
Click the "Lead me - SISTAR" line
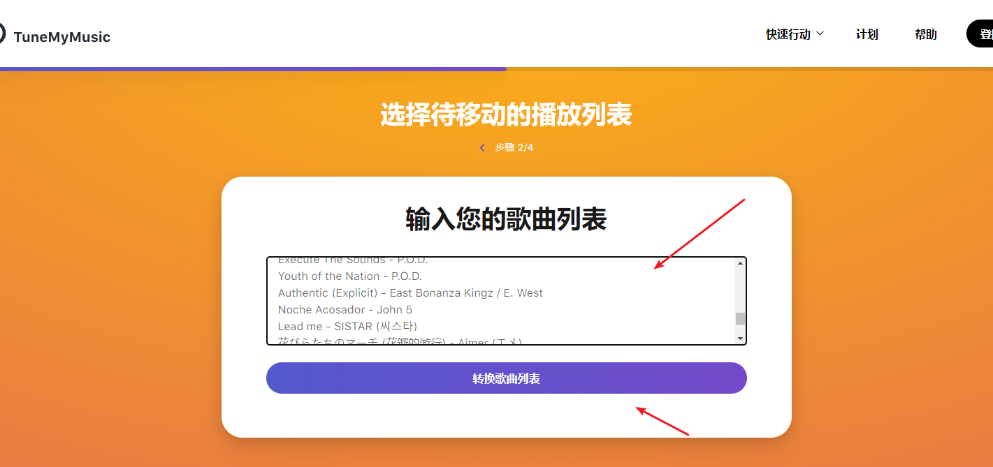pyautogui.click(x=347, y=327)
